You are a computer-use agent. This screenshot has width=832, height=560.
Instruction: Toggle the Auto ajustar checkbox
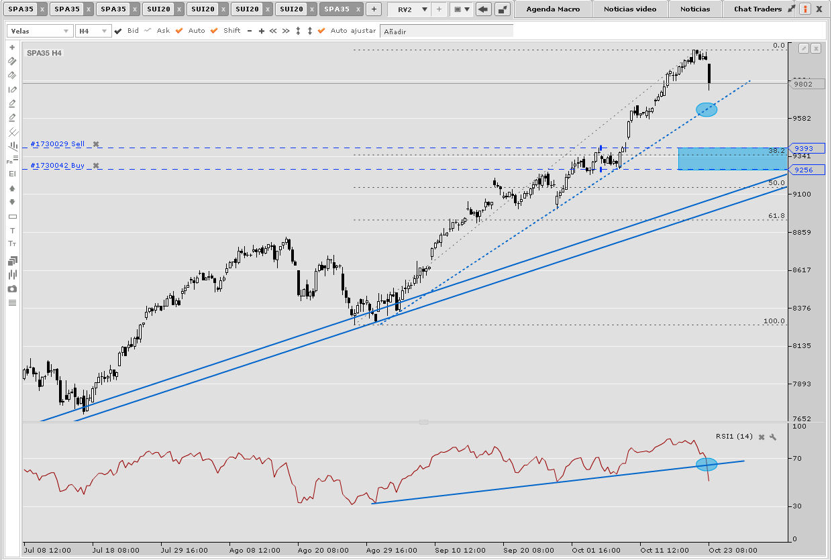[321, 32]
